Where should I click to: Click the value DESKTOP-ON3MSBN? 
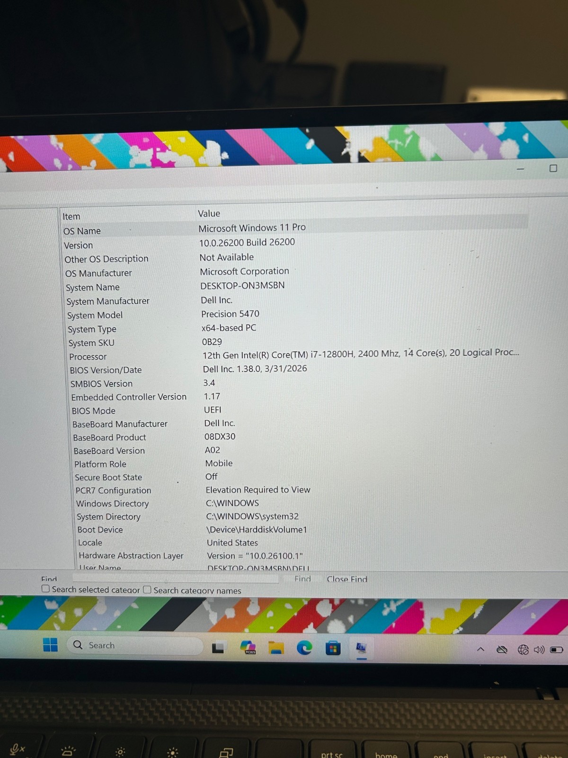click(x=242, y=286)
